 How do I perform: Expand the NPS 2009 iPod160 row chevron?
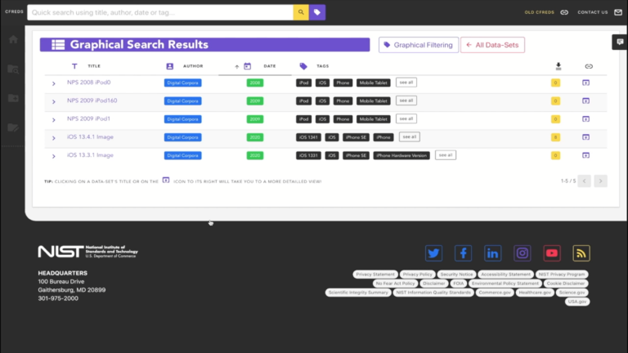[54, 101]
